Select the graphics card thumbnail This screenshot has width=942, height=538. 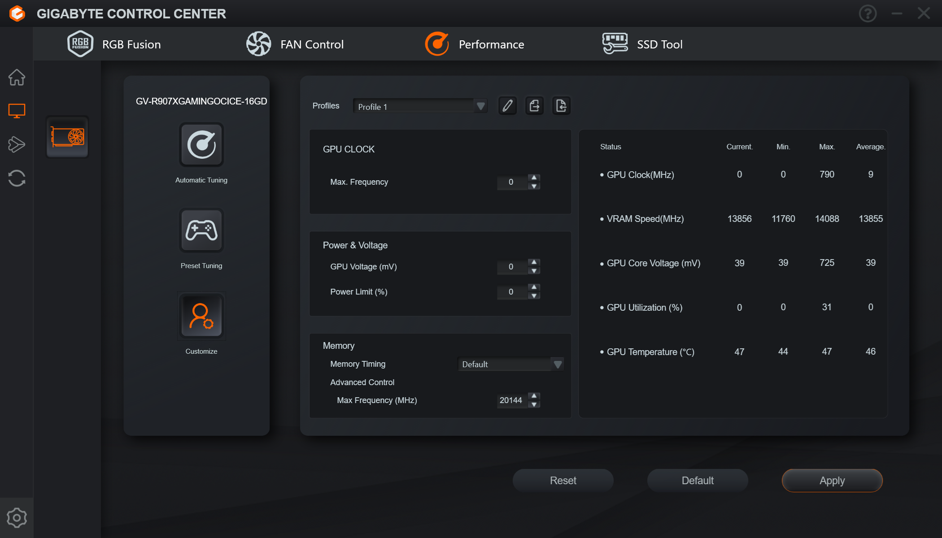[67, 137]
